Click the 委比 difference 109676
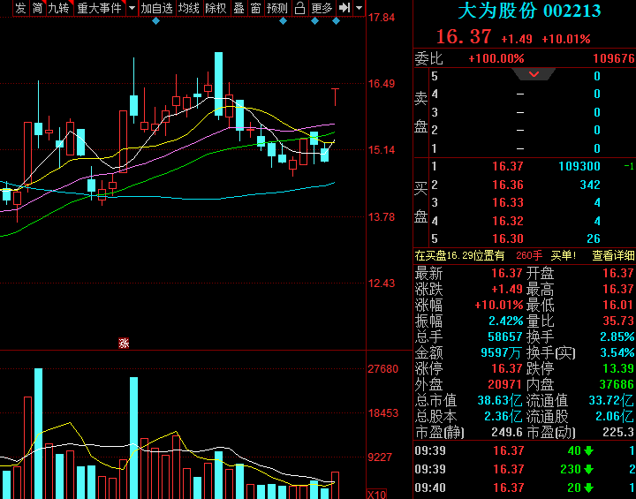Viewport: 636px width, 499px height. point(614,59)
